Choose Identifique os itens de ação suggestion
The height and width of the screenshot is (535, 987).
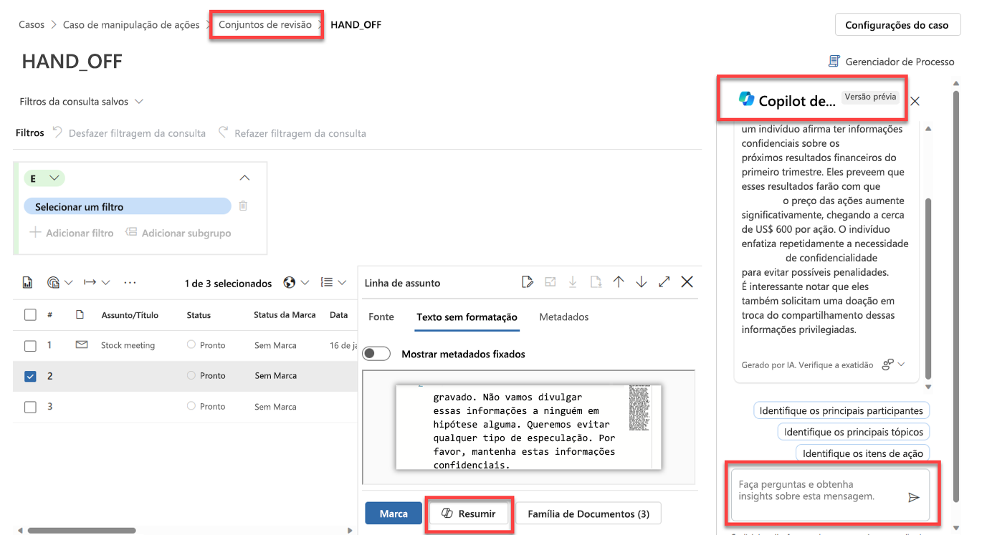(863, 453)
